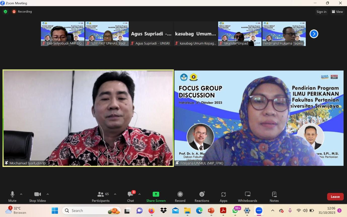Viewport: 347px width, 217px height.
Task: Click the Sign in button
Action: (x=321, y=12)
